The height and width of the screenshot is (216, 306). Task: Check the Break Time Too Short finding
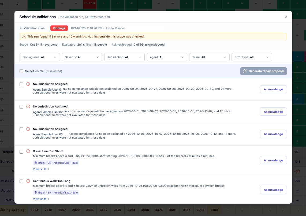coord(21,152)
